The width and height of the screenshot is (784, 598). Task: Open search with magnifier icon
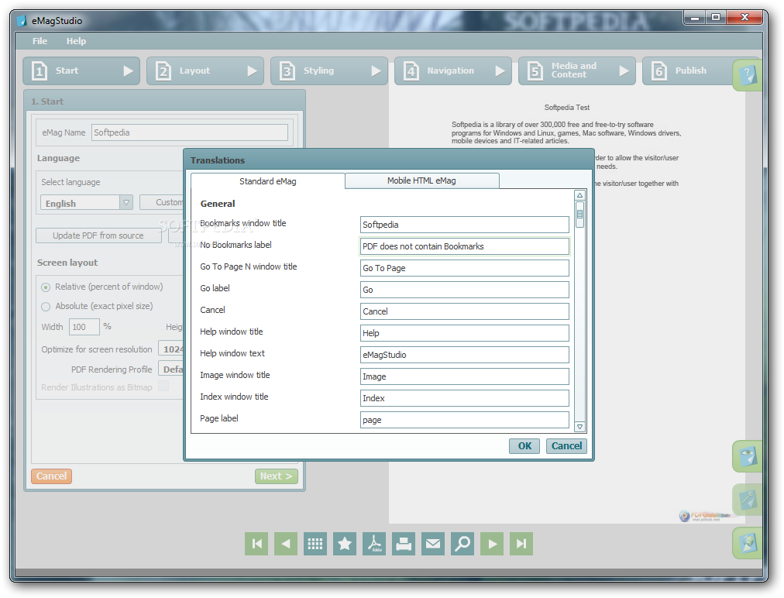[462, 544]
